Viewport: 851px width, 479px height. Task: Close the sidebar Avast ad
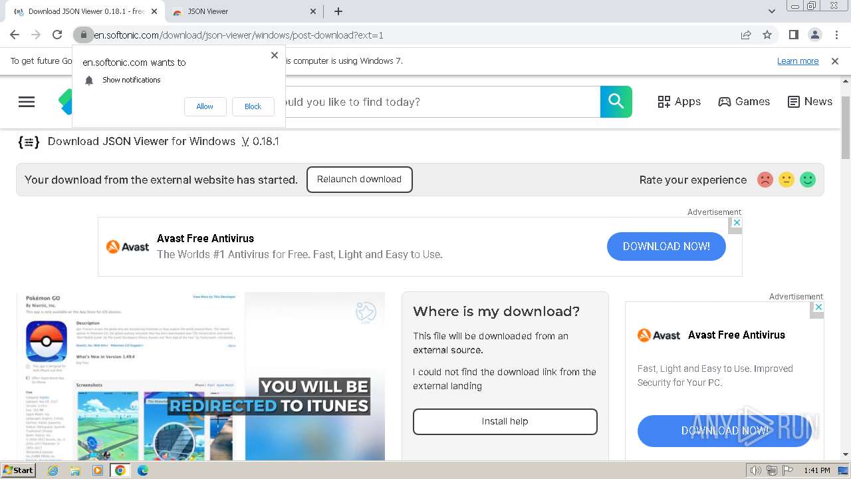pyautogui.click(x=819, y=307)
